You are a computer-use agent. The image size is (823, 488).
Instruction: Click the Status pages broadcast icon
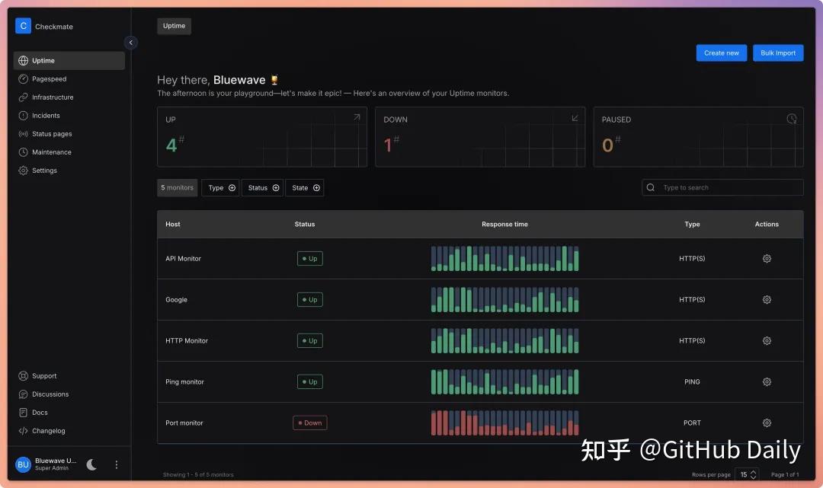point(24,134)
